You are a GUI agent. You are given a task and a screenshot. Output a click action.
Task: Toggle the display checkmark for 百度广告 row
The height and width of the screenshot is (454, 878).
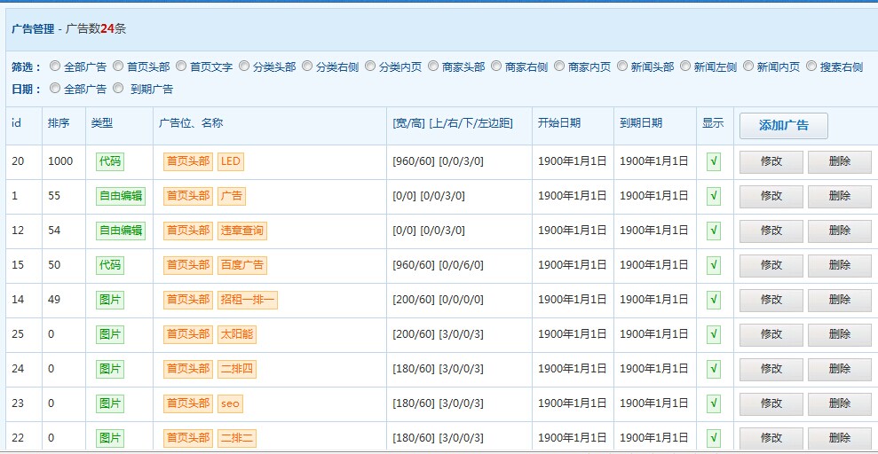(714, 265)
